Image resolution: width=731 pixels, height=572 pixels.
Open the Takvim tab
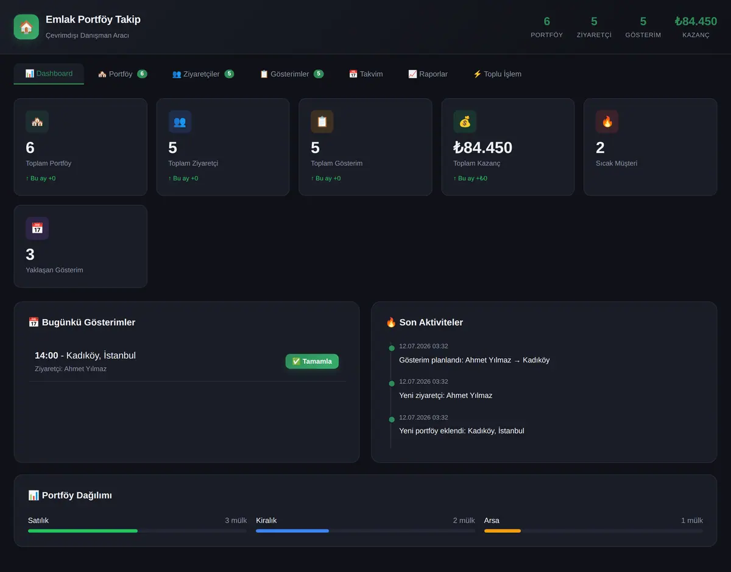(366, 74)
